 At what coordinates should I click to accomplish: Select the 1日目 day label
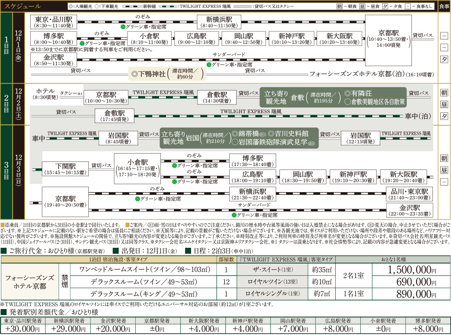tap(6, 48)
